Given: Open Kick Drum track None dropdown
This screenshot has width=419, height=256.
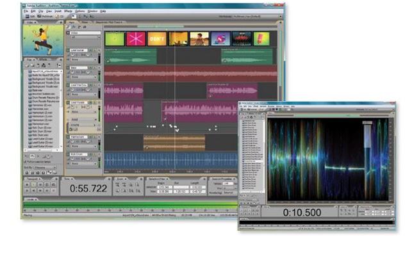Looking at the screenshot, I should 84,164.
